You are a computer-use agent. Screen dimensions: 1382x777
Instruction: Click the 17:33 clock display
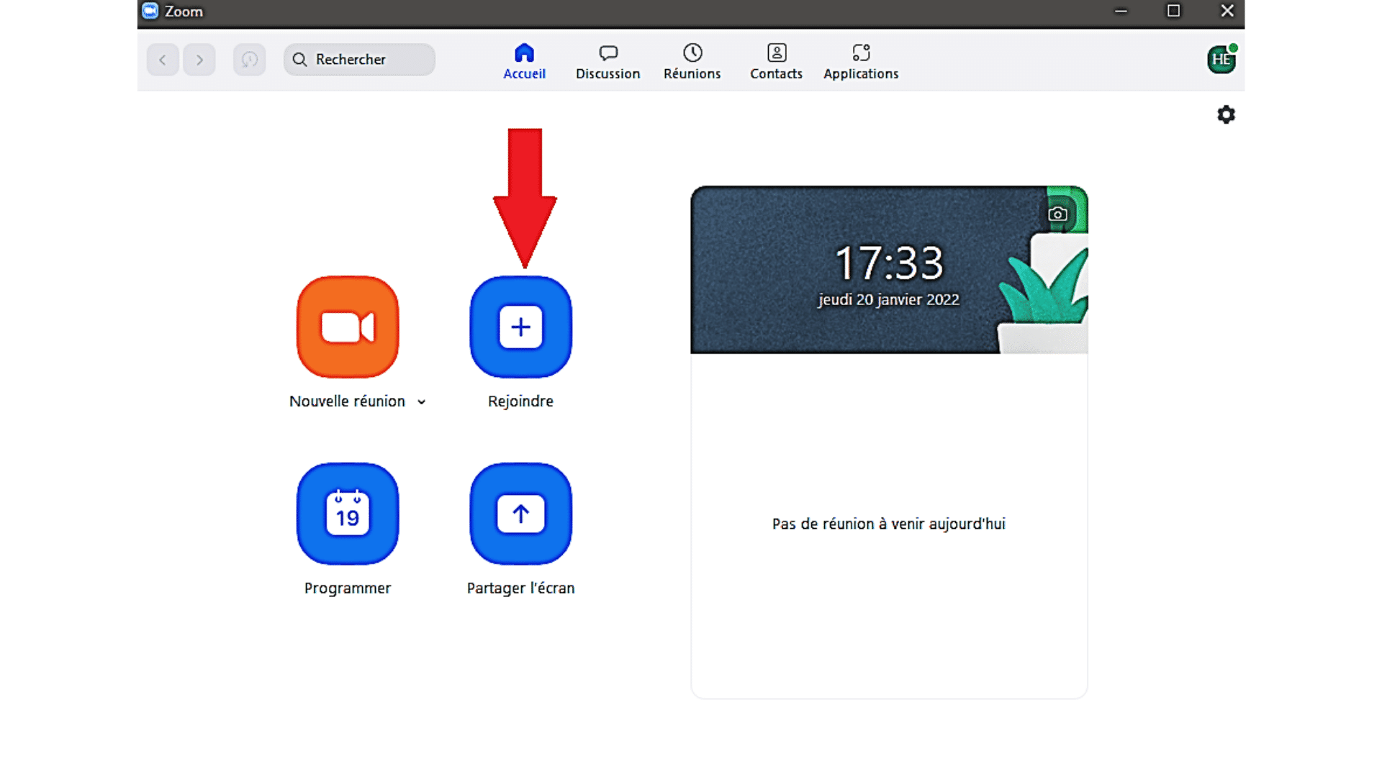click(x=889, y=263)
